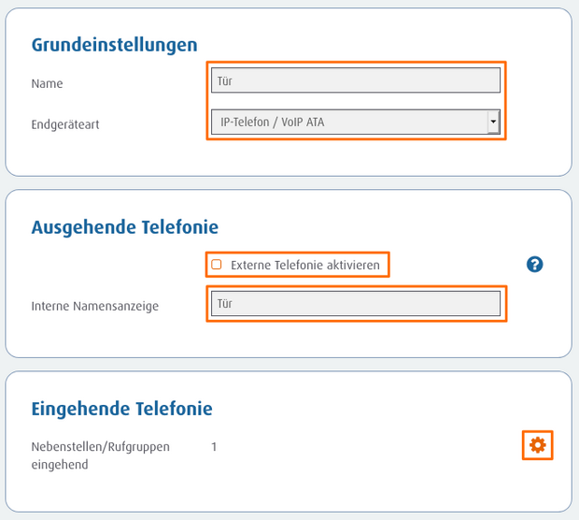Enable the Externe Telefonie aktivieren checkbox
The image size is (579, 520).
pos(217,265)
